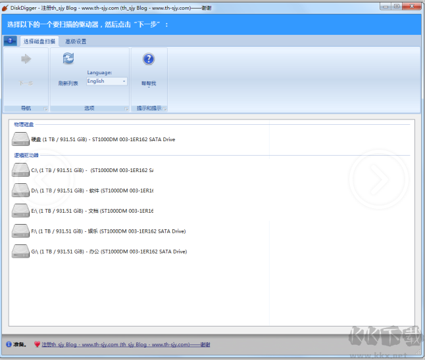Expand the 选项 group launcher arrow
This screenshot has width=425, height=360.
(126, 109)
